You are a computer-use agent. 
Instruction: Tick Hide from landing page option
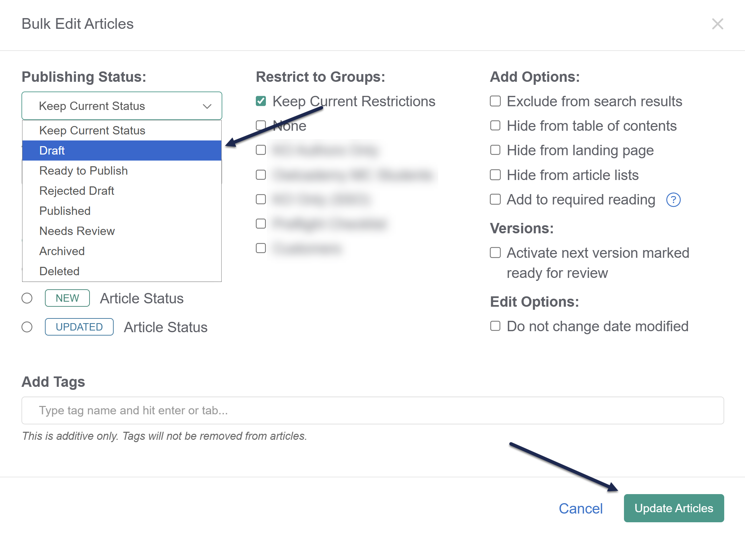[x=495, y=150]
